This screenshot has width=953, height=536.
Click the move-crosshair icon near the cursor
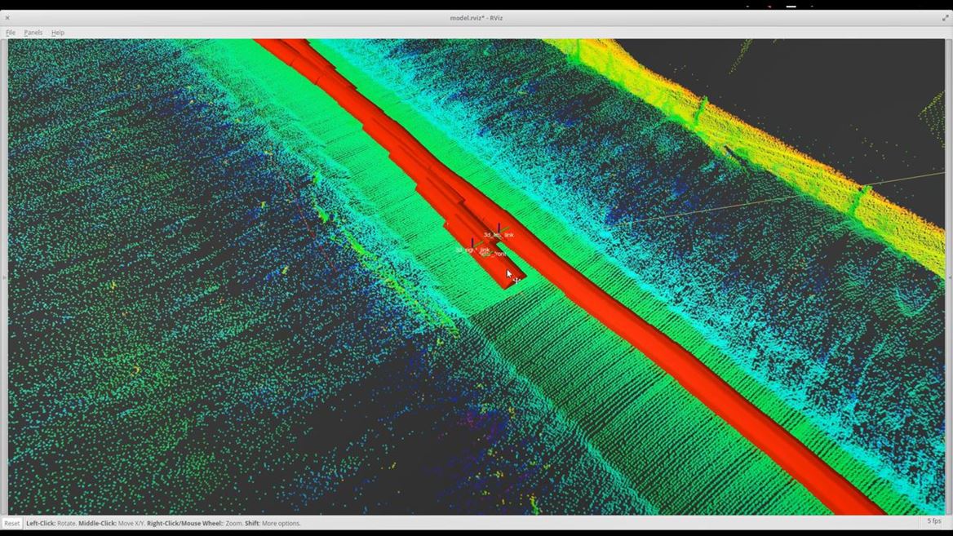pos(516,281)
